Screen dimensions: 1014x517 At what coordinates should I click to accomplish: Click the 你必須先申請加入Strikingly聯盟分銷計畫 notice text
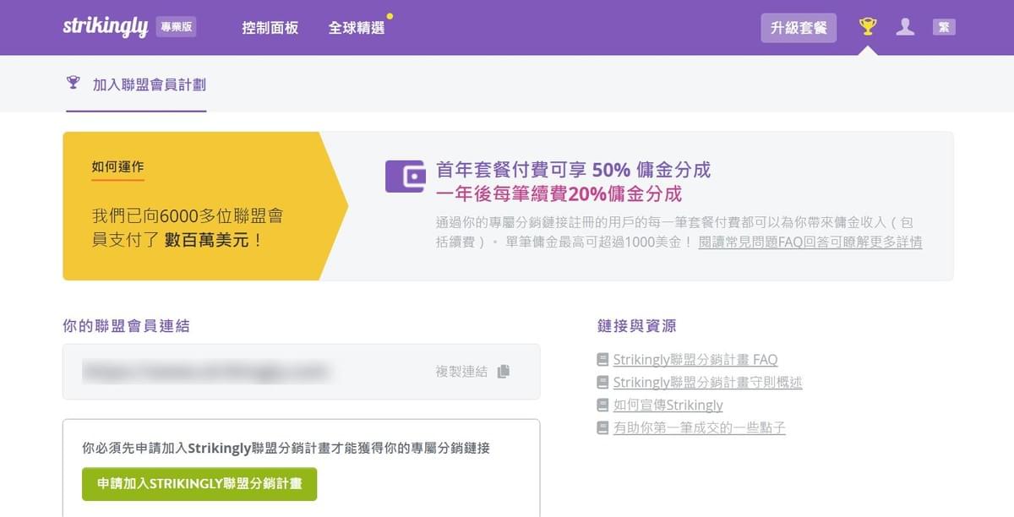(x=286, y=449)
